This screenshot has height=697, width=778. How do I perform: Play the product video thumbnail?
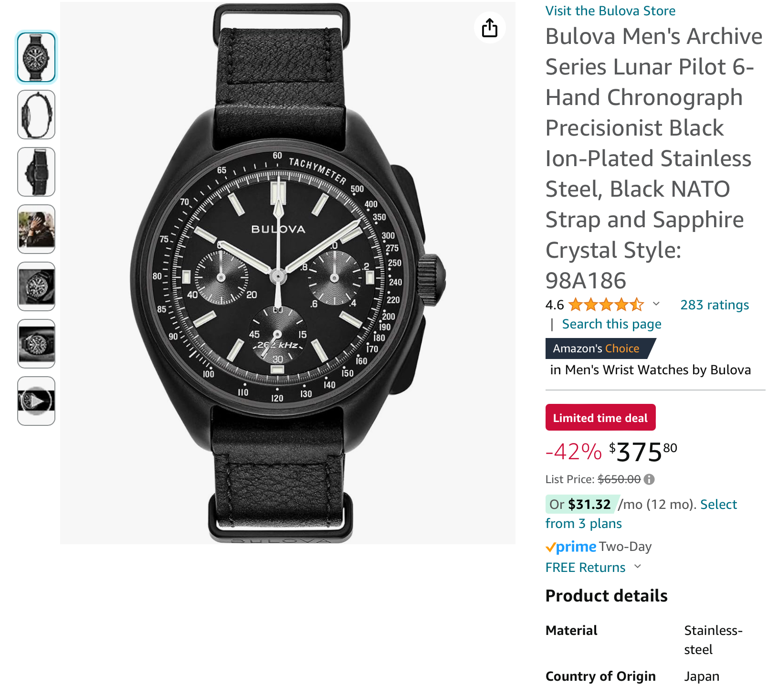pyautogui.click(x=36, y=401)
